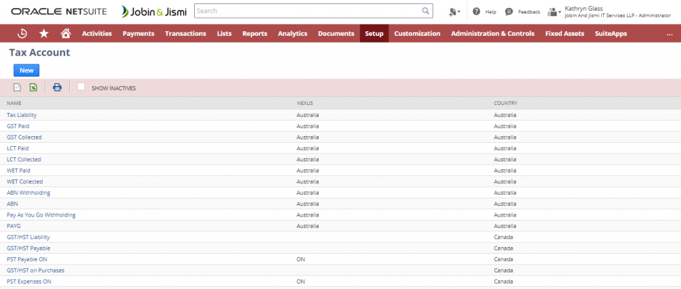
Task: Click the search magnifier icon
Action: (426, 11)
